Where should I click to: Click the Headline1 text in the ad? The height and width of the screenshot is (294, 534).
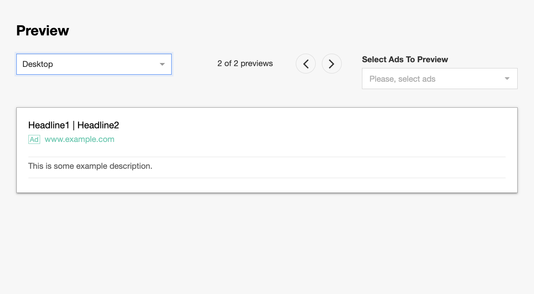(x=49, y=125)
